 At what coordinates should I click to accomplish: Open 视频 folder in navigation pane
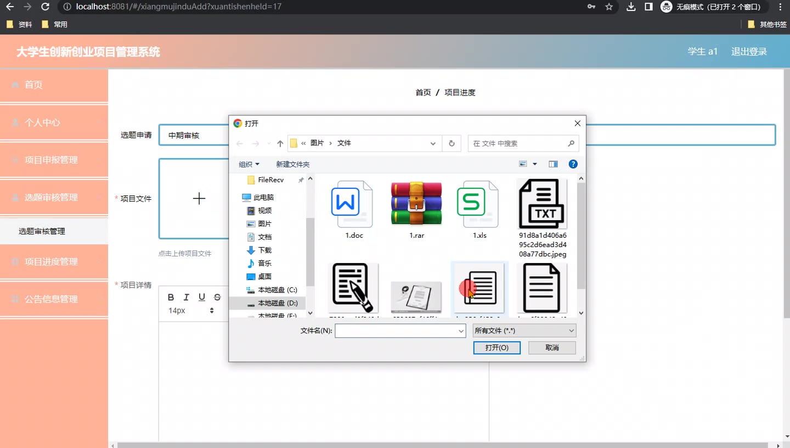click(x=264, y=210)
